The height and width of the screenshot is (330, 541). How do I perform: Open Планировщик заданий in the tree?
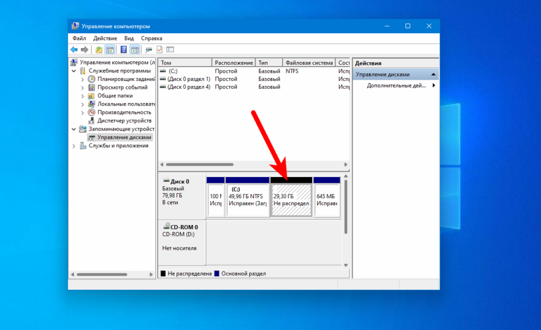click(x=126, y=79)
